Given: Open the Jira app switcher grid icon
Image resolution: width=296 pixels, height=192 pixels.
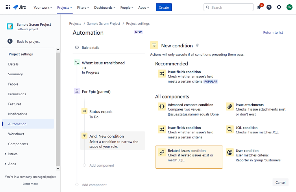Looking at the screenshot, I should [x=8, y=7].
